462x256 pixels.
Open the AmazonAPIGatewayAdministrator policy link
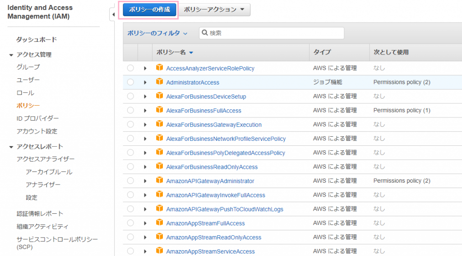210,181
